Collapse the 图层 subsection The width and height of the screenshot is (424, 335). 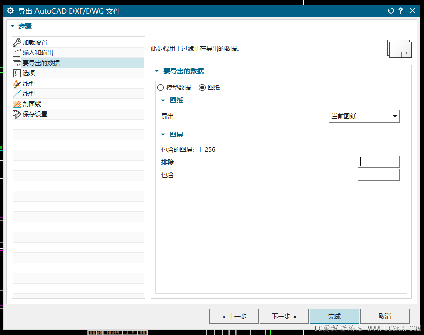tap(163, 135)
